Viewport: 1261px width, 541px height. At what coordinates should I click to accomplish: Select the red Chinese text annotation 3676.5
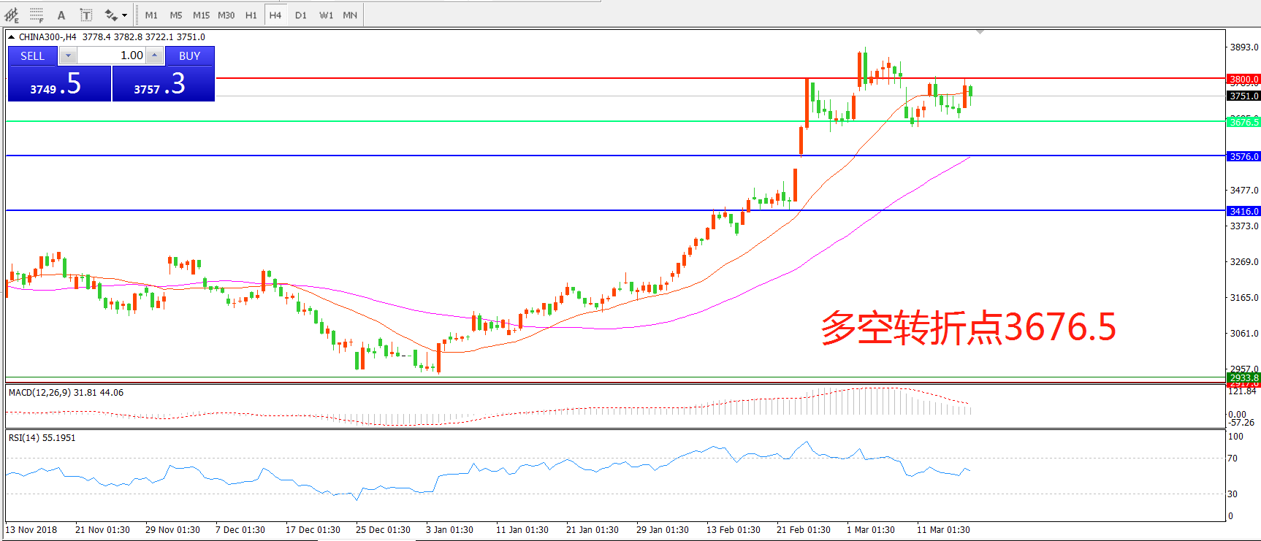click(x=968, y=327)
